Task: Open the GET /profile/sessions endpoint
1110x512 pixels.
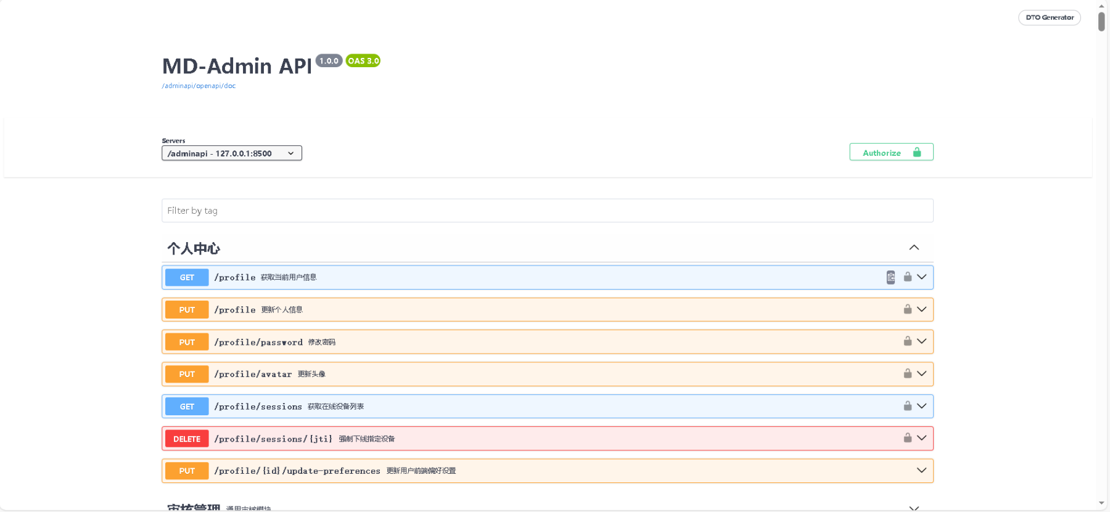Action: pyautogui.click(x=258, y=407)
